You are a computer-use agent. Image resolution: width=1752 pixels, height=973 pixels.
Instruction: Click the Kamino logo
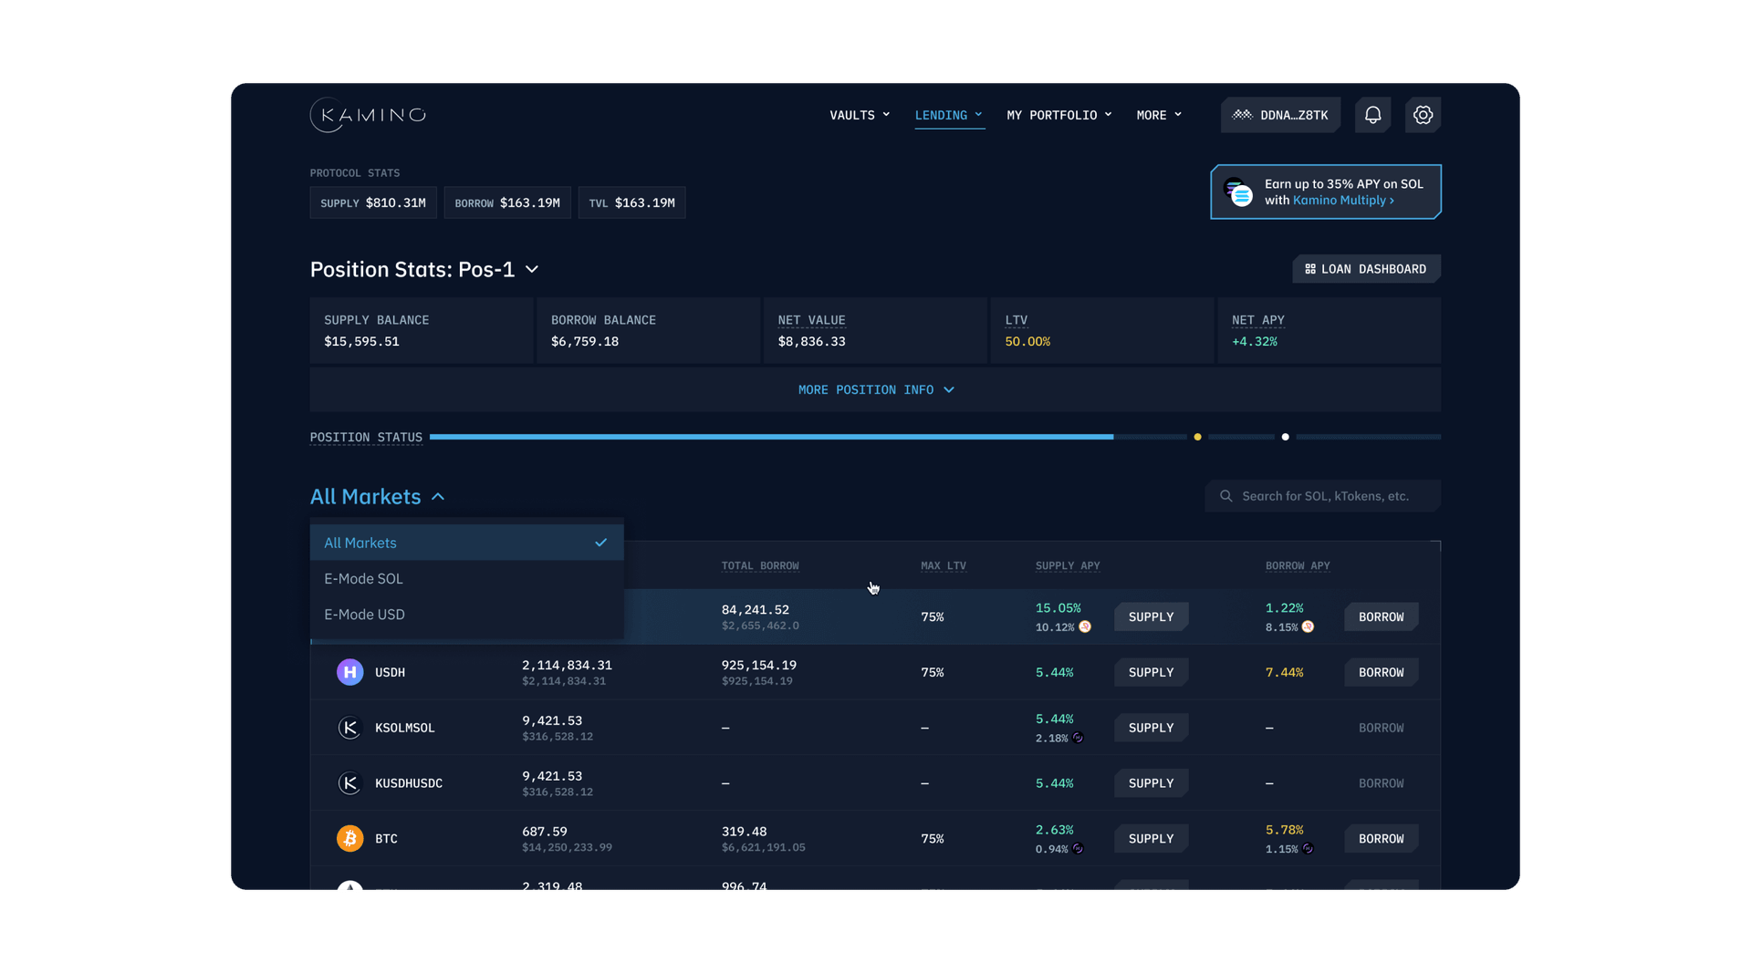368,115
